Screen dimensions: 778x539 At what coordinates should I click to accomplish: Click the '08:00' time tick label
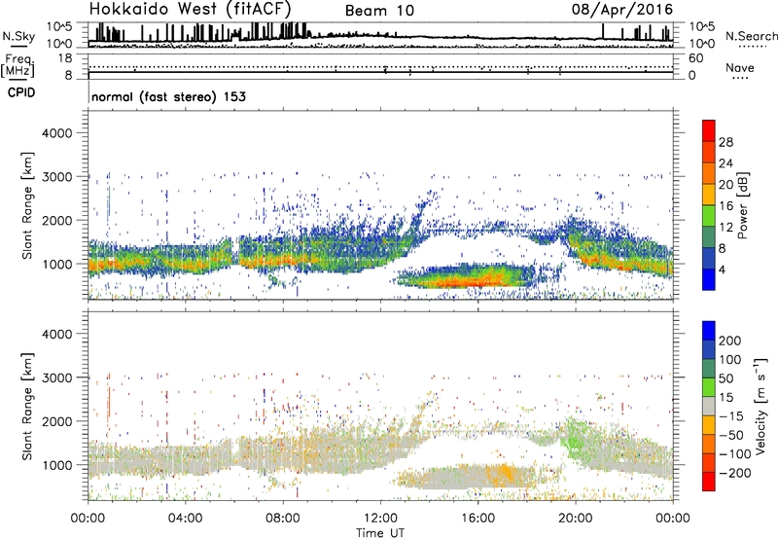pyautogui.click(x=283, y=519)
